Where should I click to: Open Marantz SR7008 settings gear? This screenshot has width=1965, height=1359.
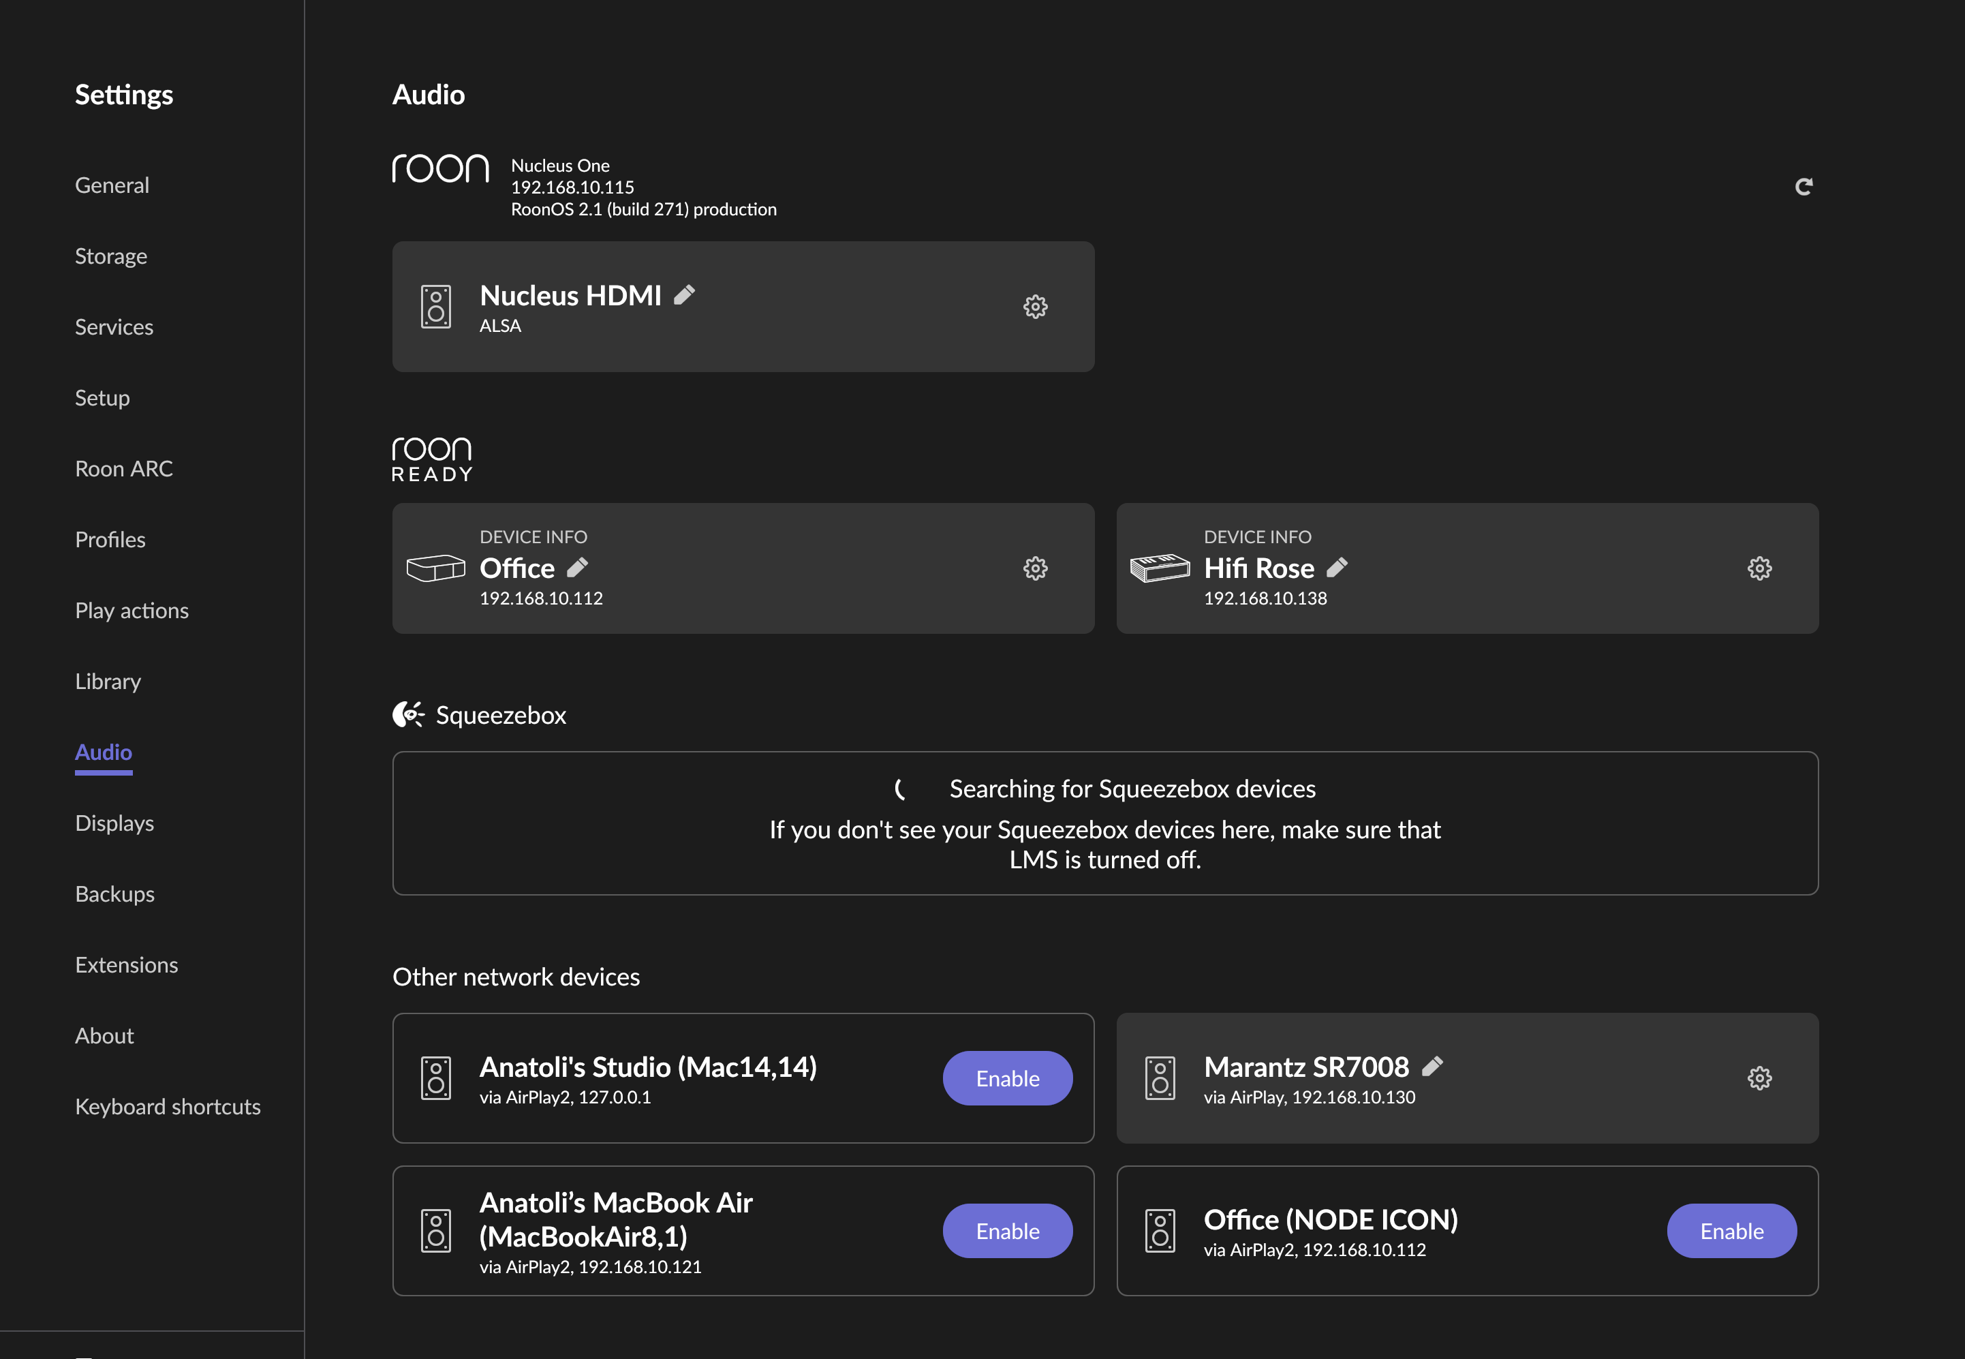(x=1759, y=1078)
